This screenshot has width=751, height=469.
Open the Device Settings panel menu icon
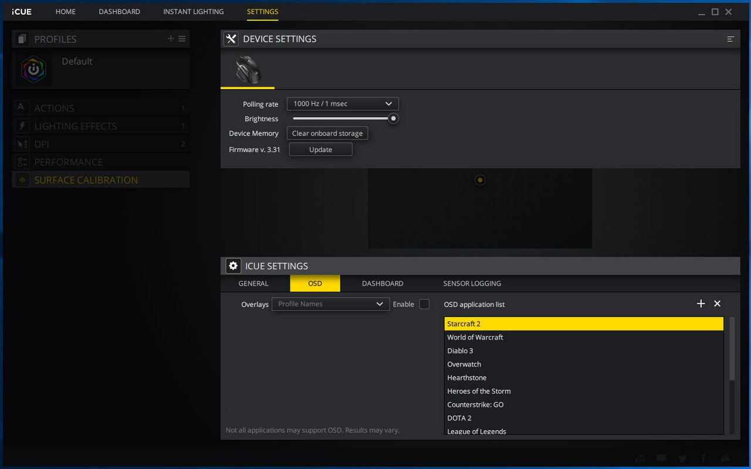[x=730, y=39]
